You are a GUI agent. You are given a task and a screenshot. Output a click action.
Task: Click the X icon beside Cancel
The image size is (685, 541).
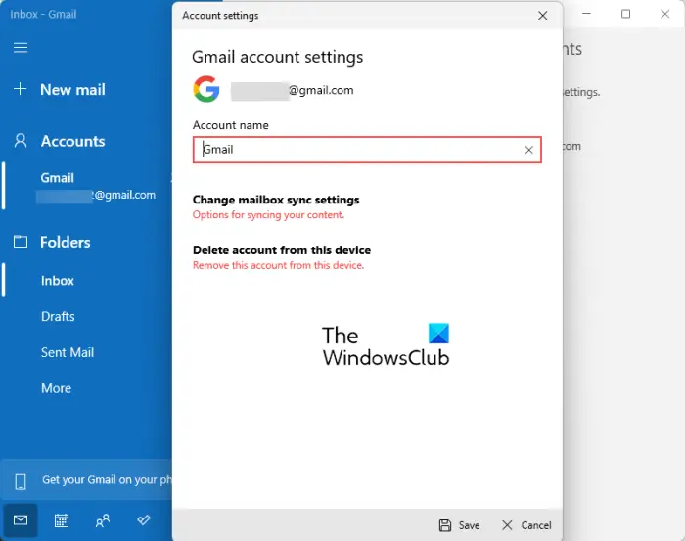[507, 525]
